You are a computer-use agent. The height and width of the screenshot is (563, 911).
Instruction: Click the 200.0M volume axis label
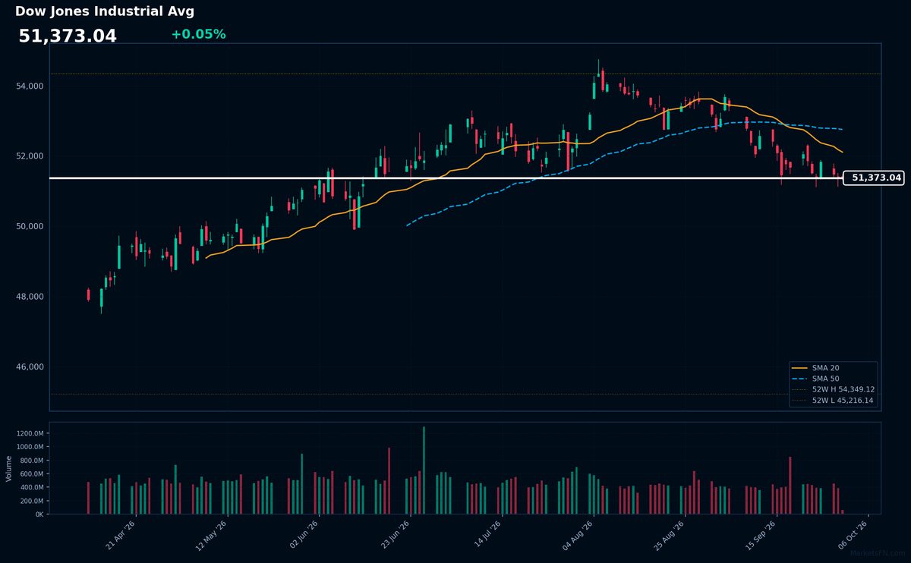coord(31,502)
